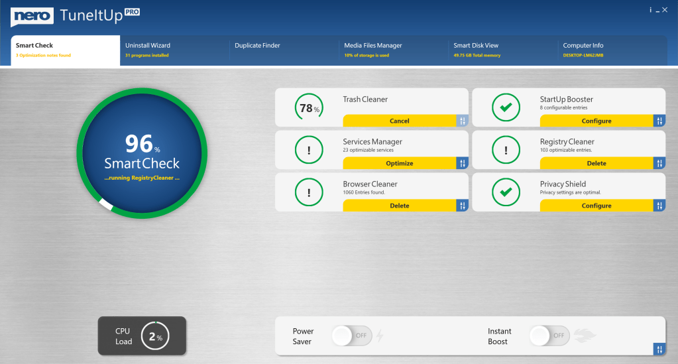This screenshot has width=678, height=364.
Task: Click the Registry Cleaner exclamation status icon
Action: 506,150
